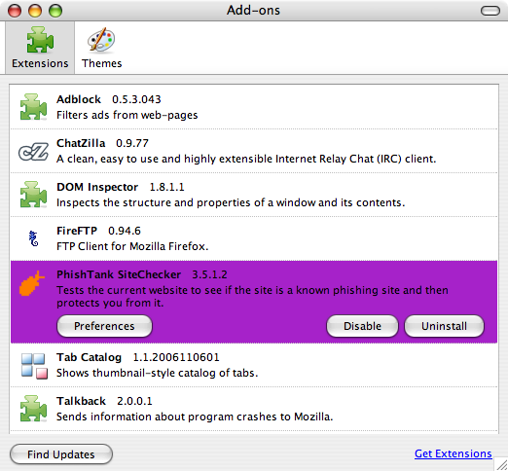The width and height of the screenshot is (508, 471).
Task: Switch to the Themes tab
Action: (x=101, y=48)
